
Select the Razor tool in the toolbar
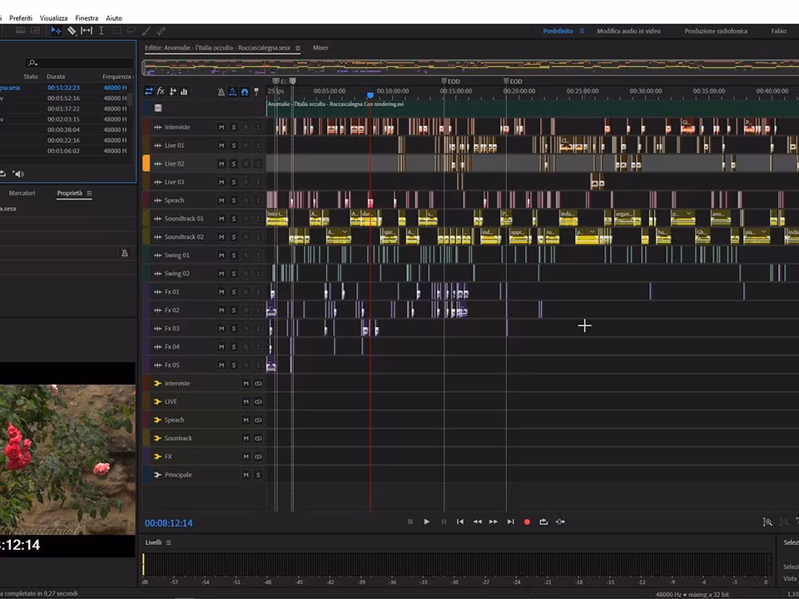pyautogui.click(x=72, y=31)
